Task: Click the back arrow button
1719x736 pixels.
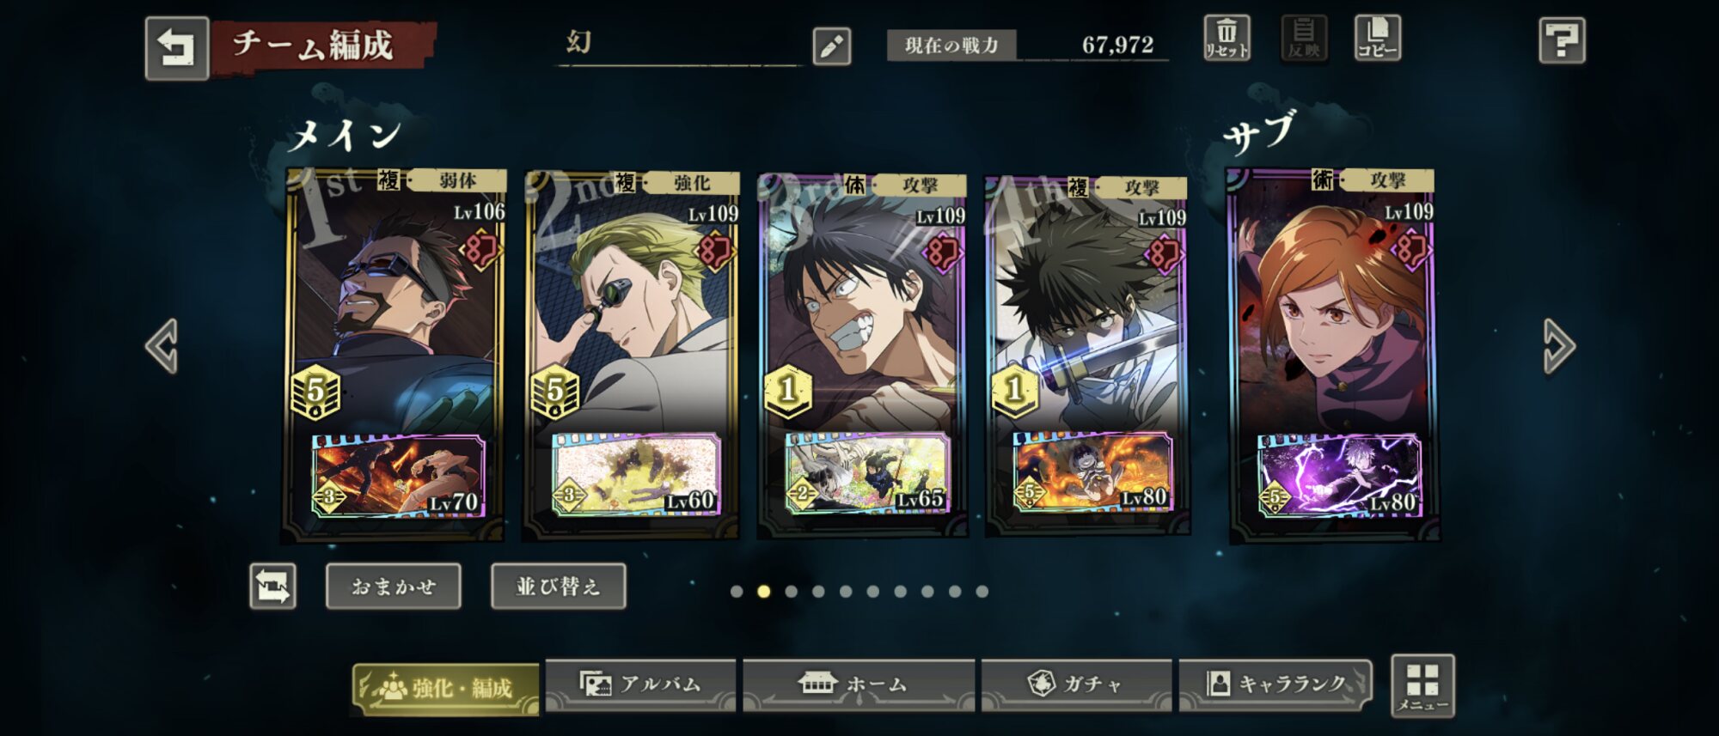Action: (177, 48)
